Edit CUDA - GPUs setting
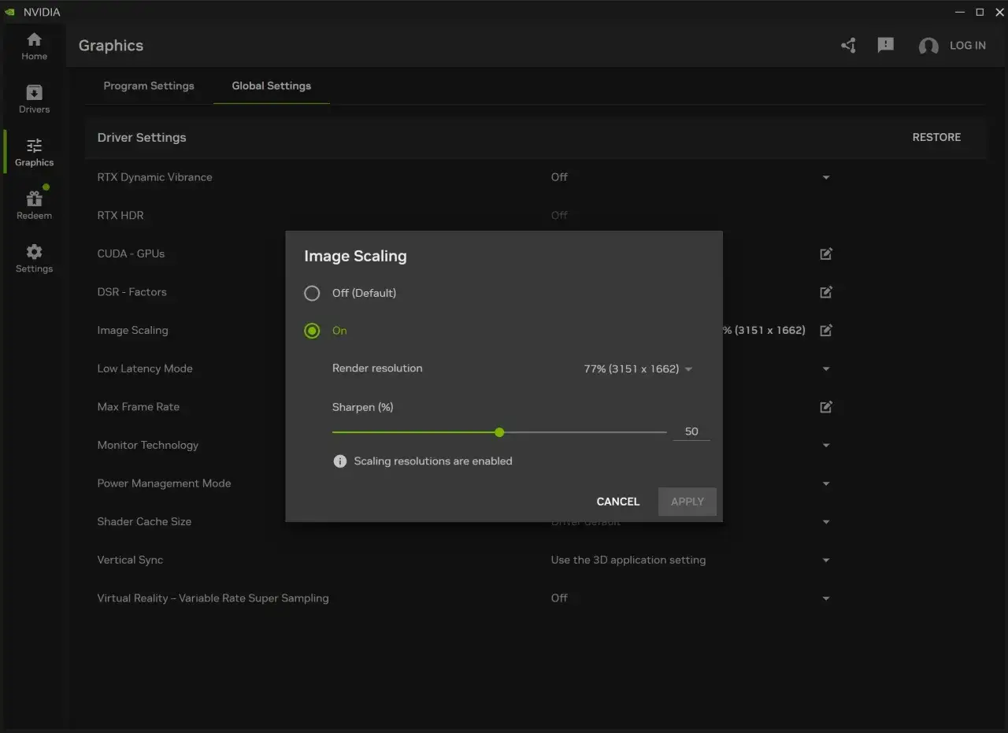The height and width of the screenshot is (733, 1008). 826,254
